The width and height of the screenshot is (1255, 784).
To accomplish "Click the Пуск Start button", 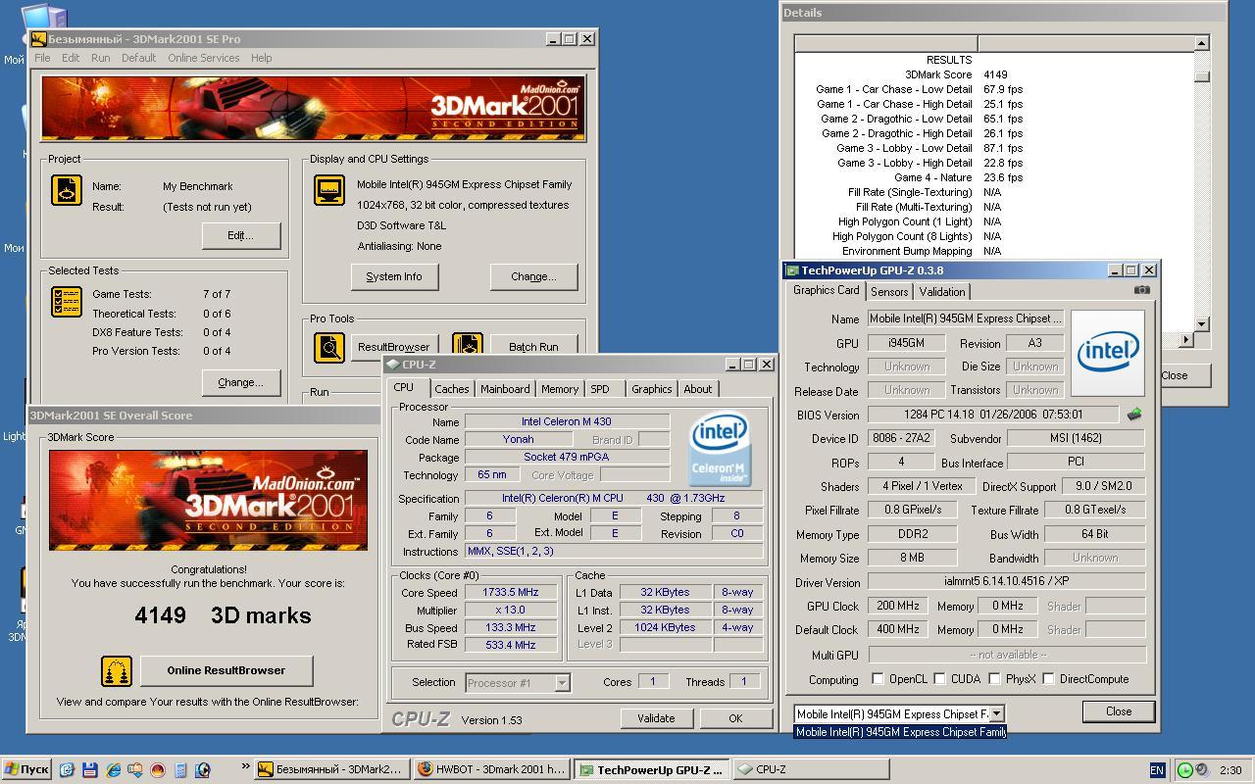I will (x=26, y=769).
